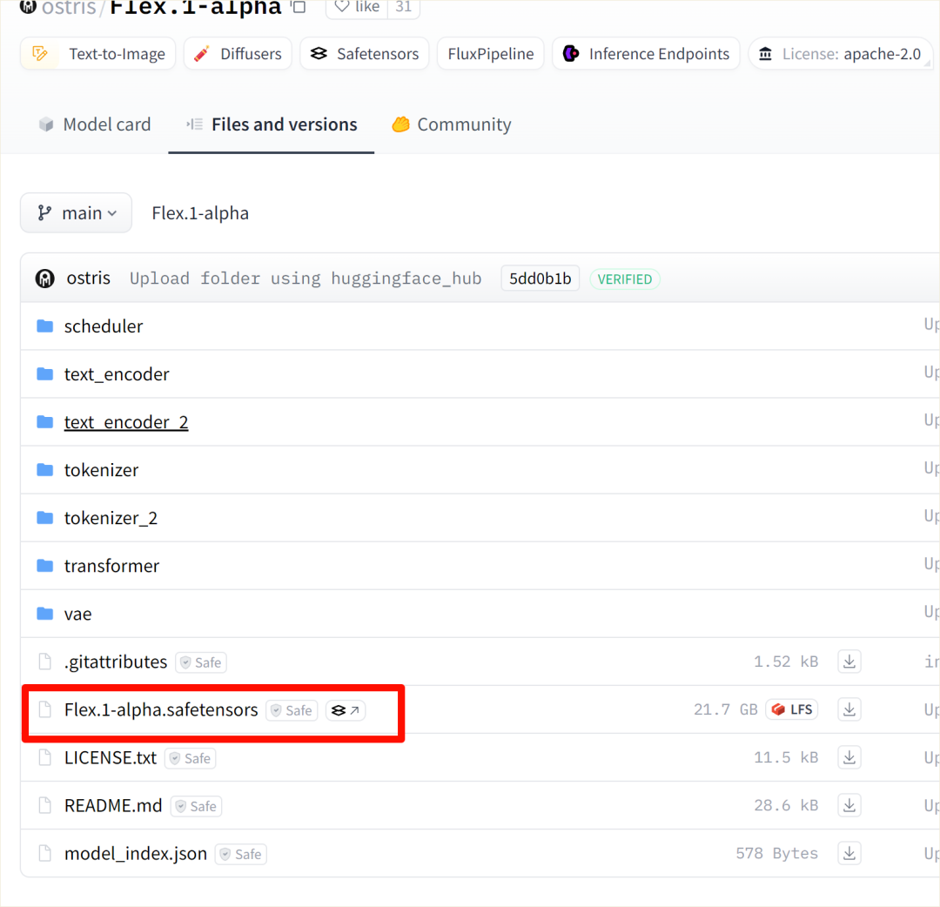Image resolution: width=940 pixels, height=907 pixels.
Task: Download the LICENSE.txt file
Action: coord(849,757)
